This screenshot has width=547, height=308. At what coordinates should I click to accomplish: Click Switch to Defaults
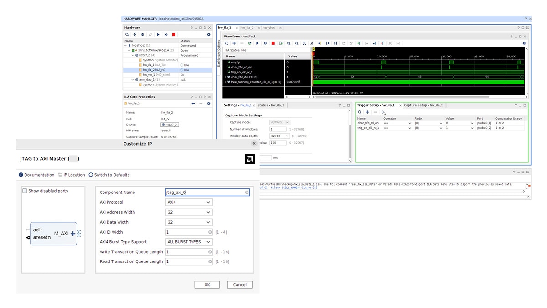tap(109, 175)
